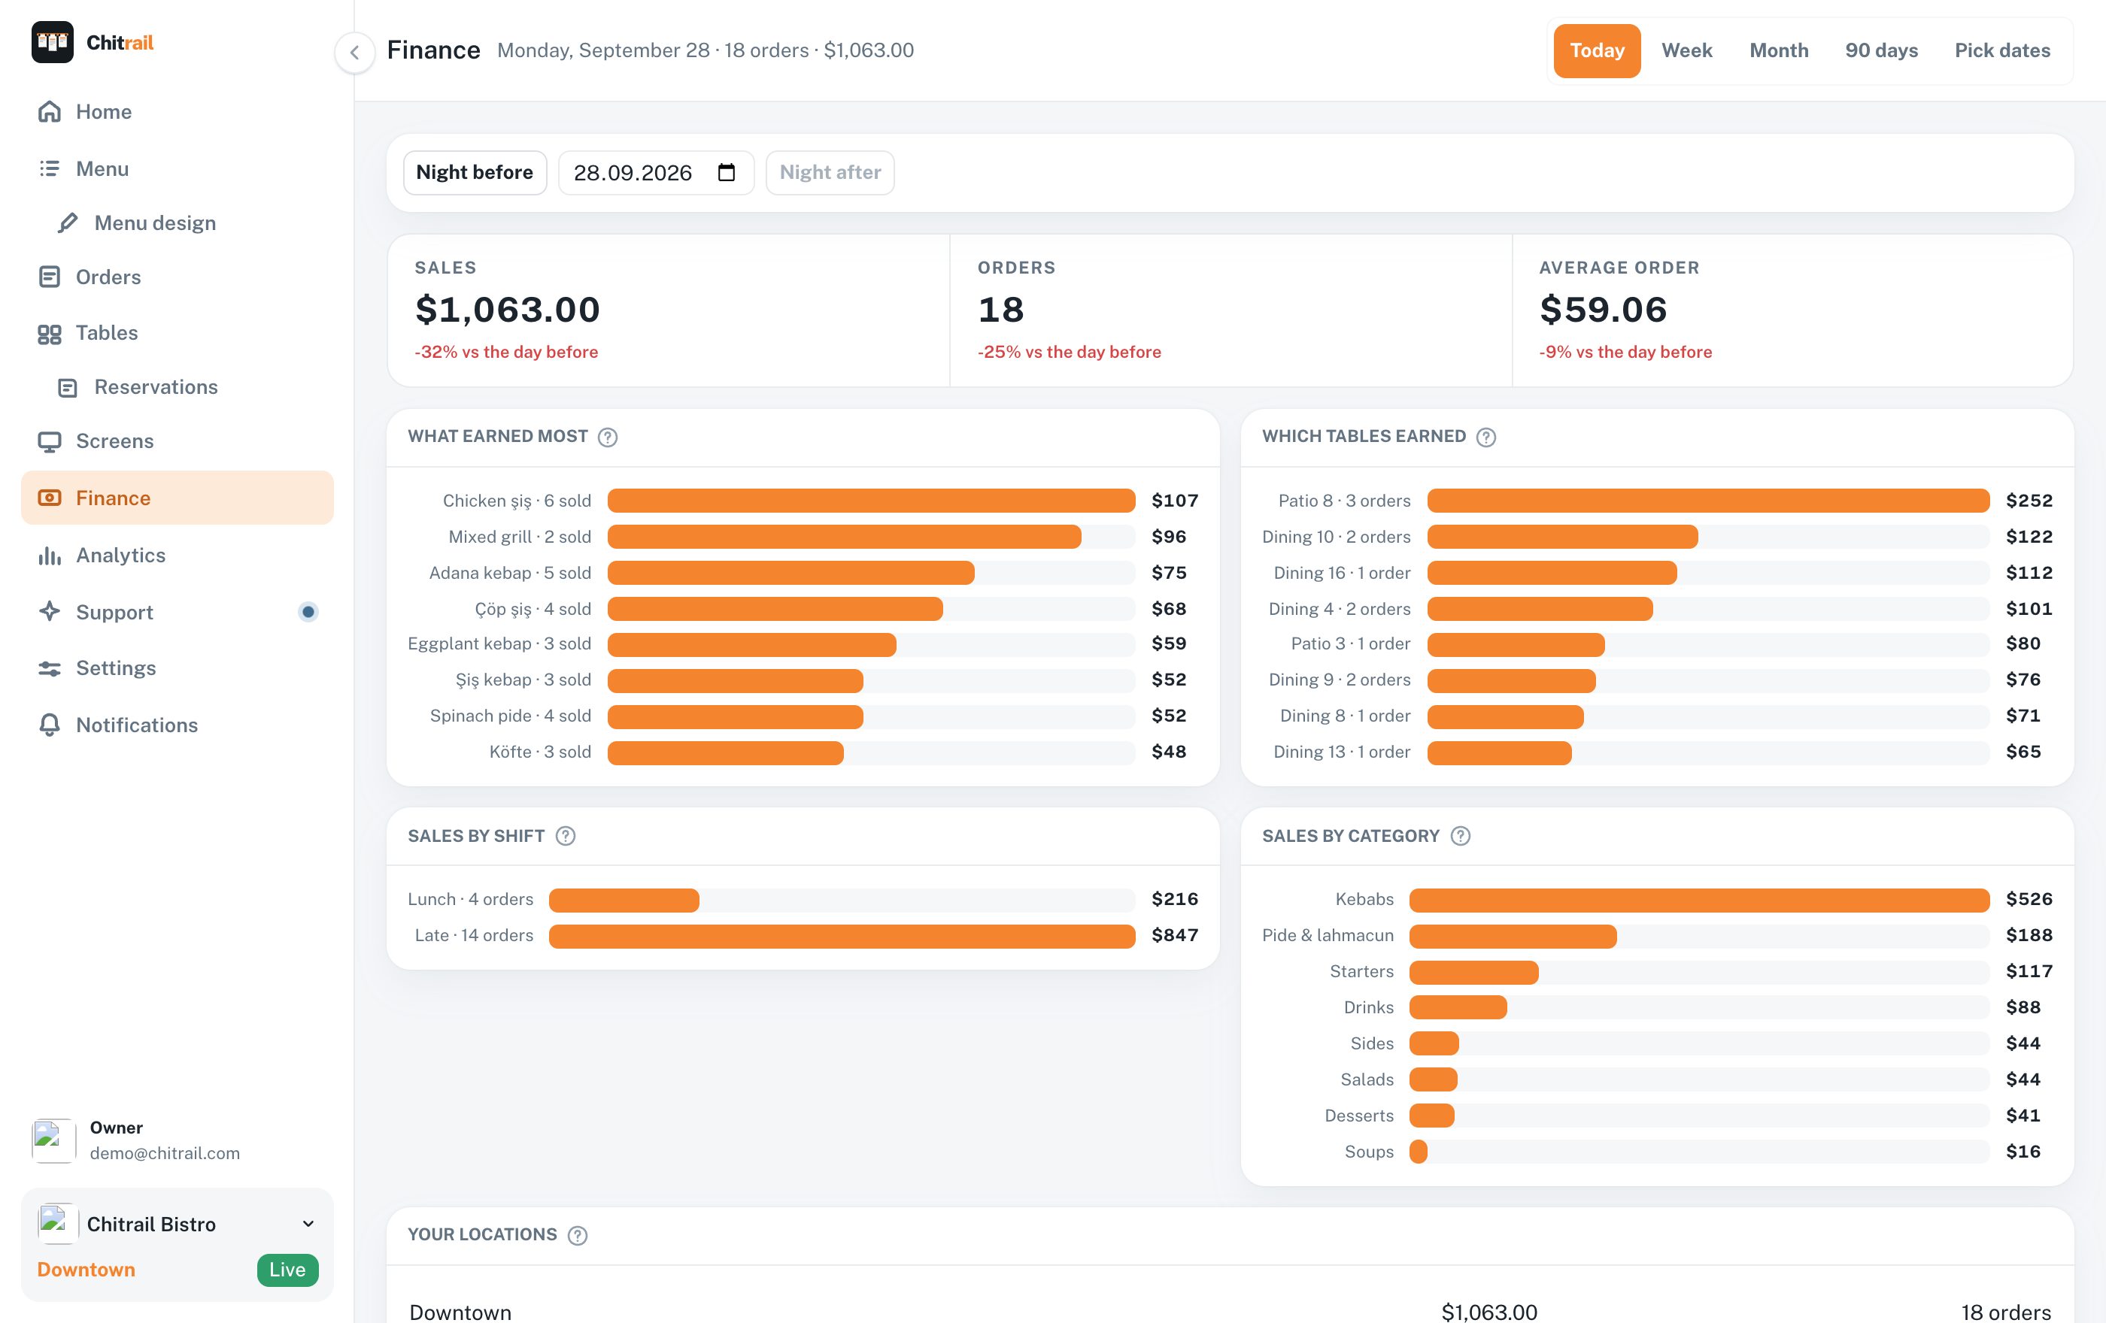Click the Menu design pencil icon

tap(68, 223)
